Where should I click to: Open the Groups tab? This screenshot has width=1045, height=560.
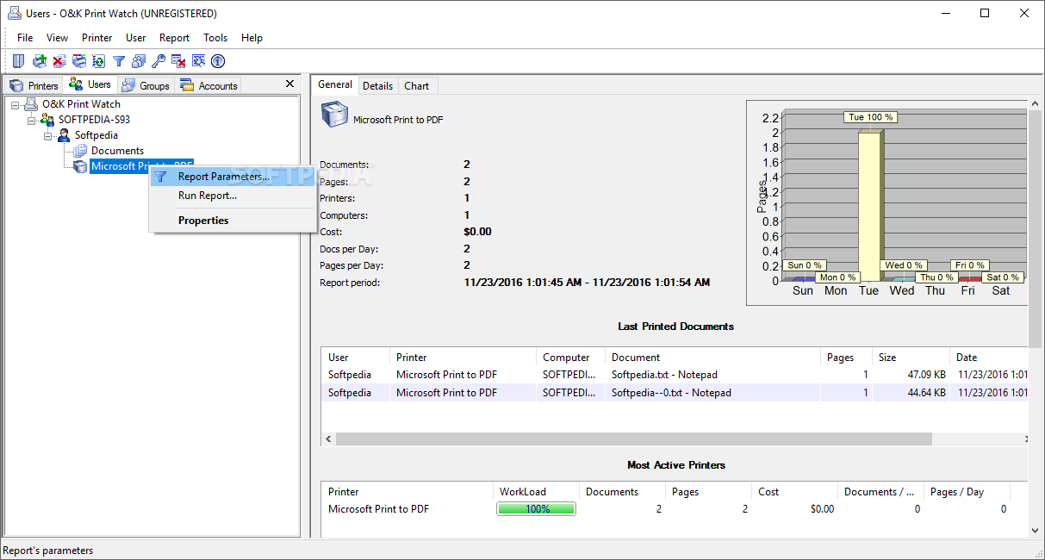point(146,85)
